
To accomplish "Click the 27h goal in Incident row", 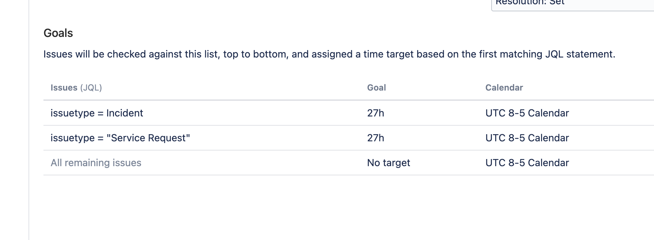I will [x=375, y=113].
